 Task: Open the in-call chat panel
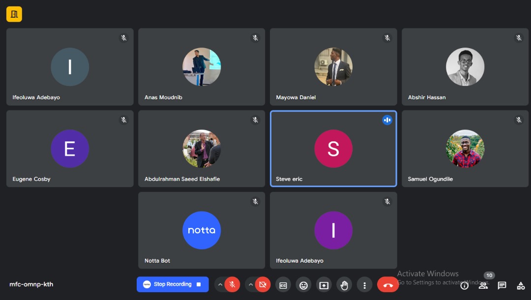501,285
